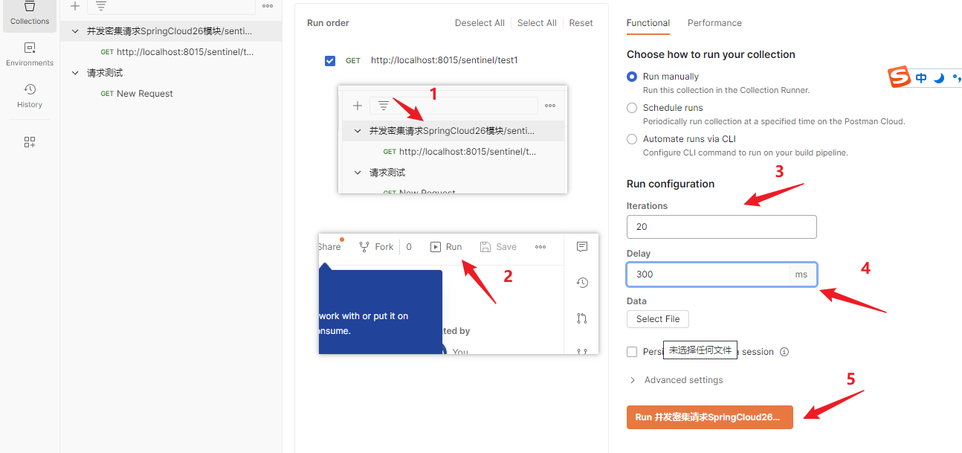This screenshot has height=453, width=962.
Task: Click the Iterations input field
Action: 721,227
